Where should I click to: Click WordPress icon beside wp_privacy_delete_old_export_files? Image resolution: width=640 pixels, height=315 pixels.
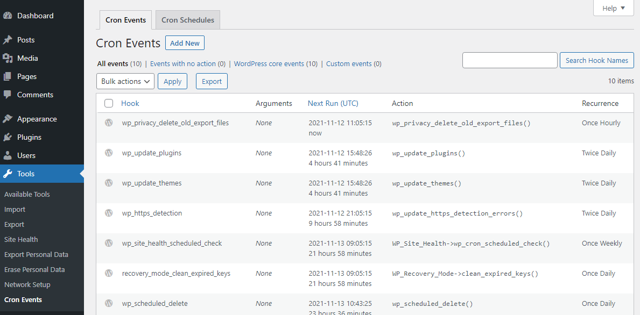109,123
